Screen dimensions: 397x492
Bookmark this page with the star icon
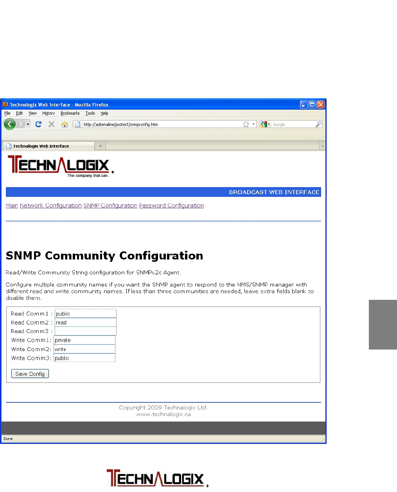(246, 124)
